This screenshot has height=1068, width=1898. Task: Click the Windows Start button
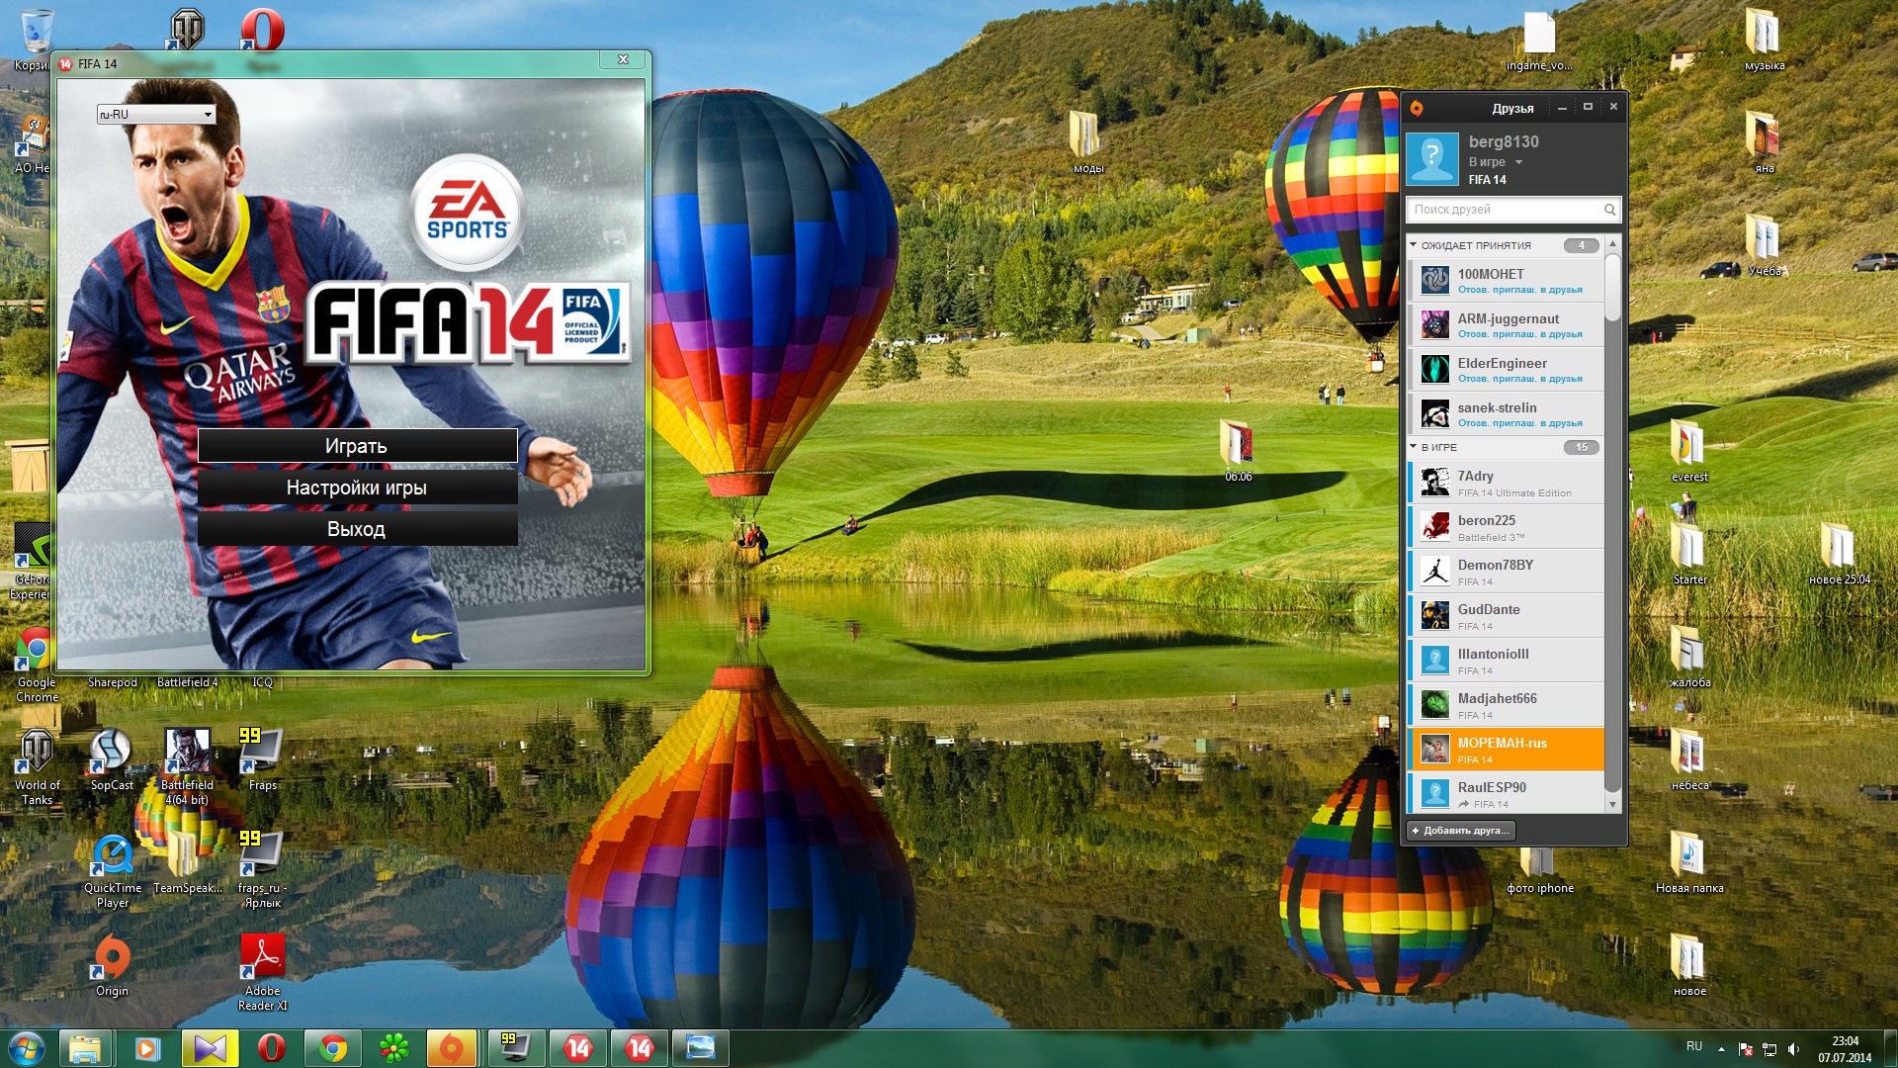(x=27, y=1048)
